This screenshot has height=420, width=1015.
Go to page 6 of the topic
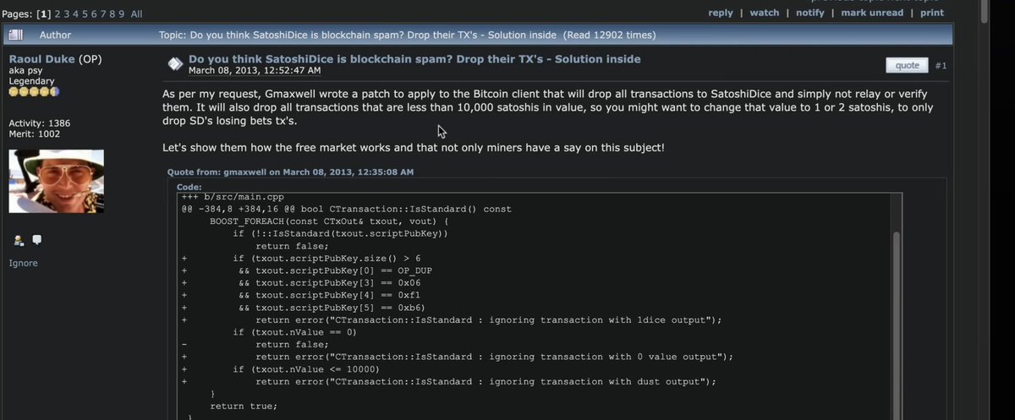[94, 14]
